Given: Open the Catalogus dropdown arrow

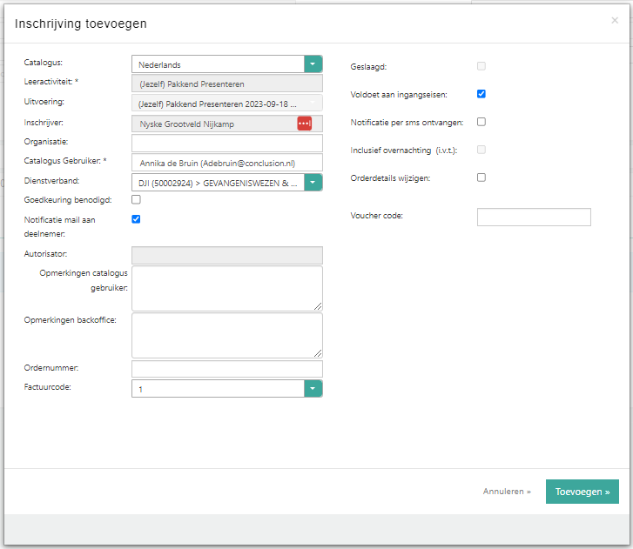Looking at the screenshot, I should point(313,64).
